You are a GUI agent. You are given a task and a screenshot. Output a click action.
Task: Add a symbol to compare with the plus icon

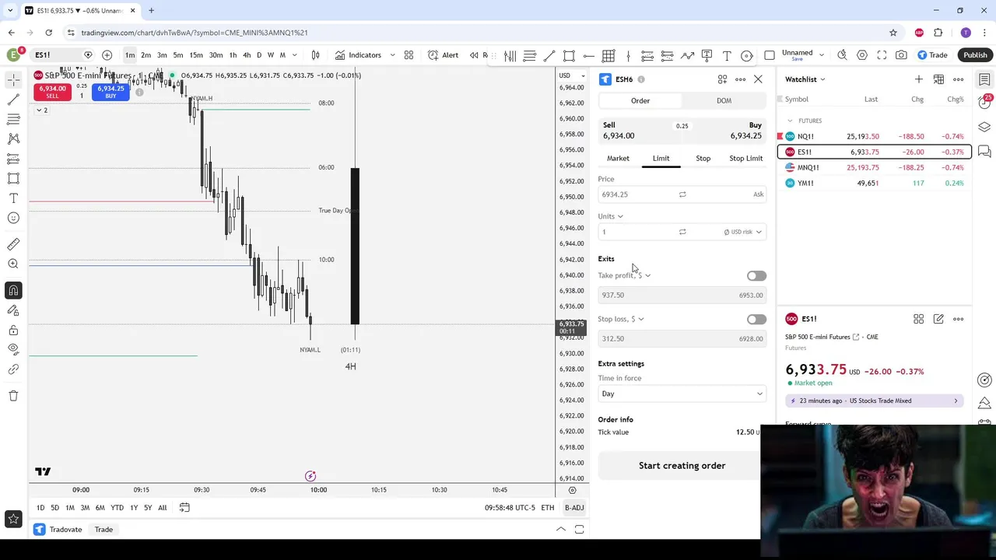point(107,55)
